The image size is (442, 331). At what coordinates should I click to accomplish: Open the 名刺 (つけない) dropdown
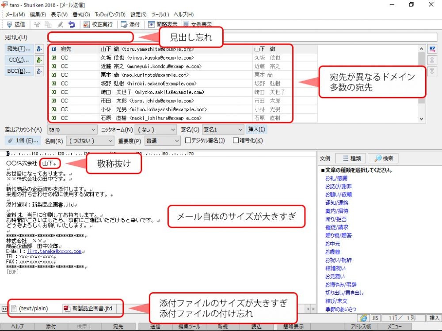[90, 140]
